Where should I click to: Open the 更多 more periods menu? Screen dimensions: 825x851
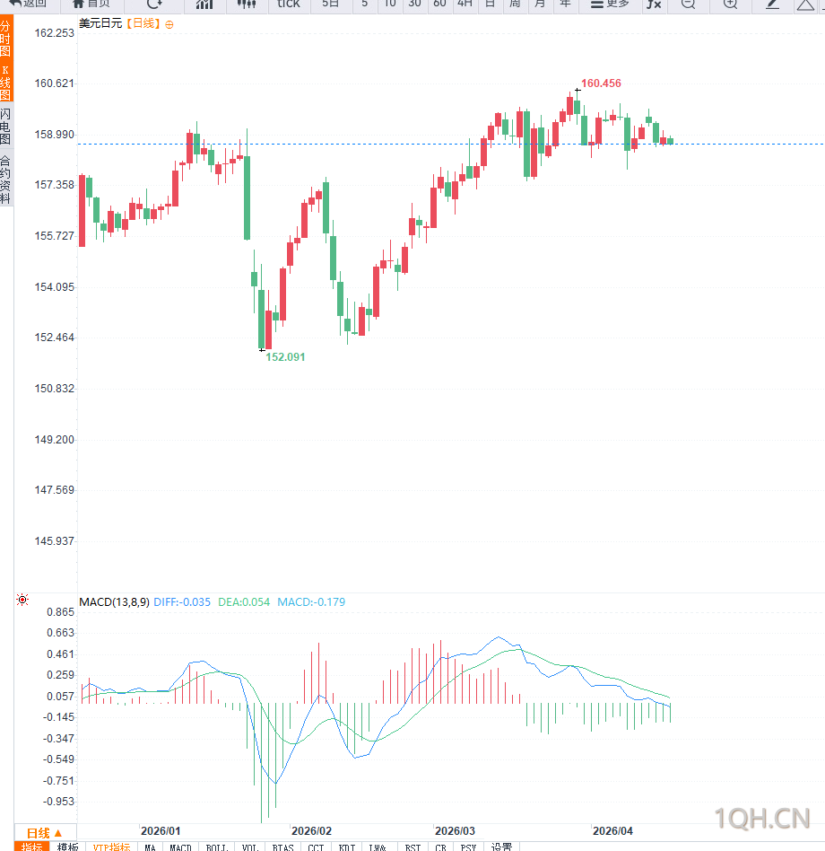pyautogui.click(x=610, y=4)
